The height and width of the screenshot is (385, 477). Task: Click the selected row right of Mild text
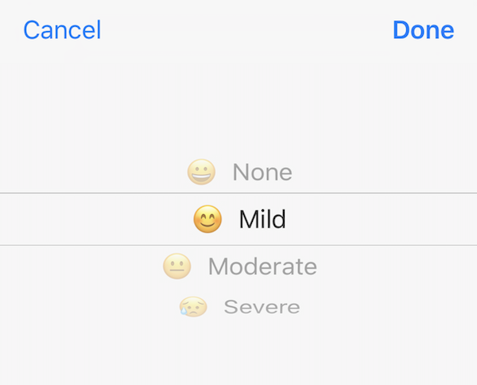click(x=382, y=219)
